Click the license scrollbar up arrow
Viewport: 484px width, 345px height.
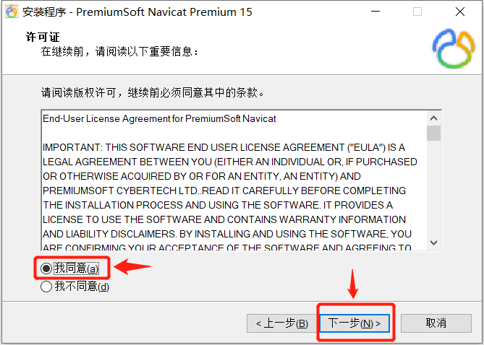(x=433, y=118)
